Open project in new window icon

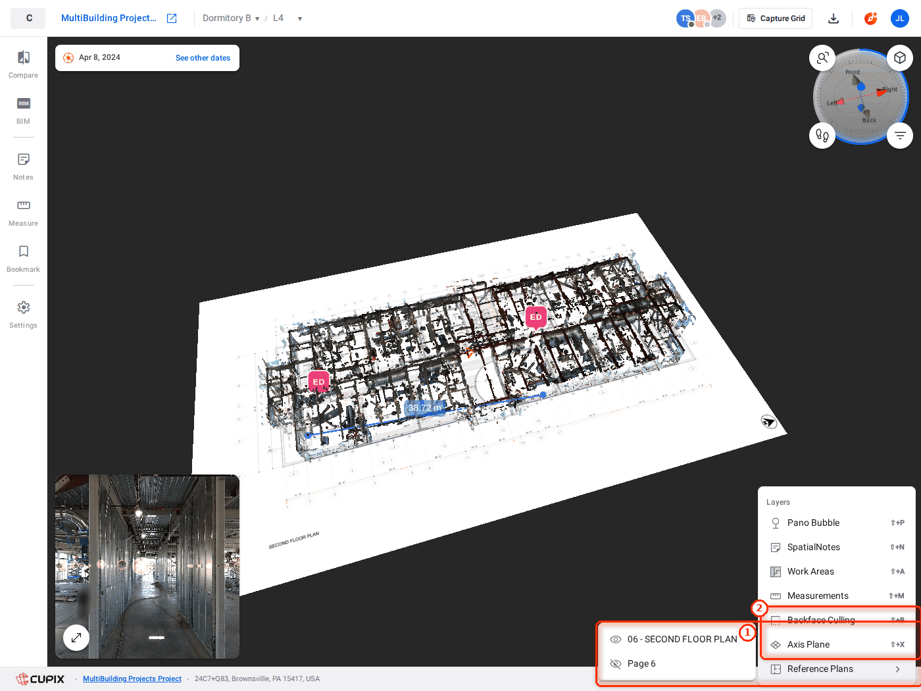click(x=172, y=18)
